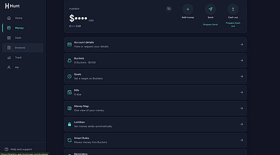Go to Dash in the sidebar
Viewport: 280px width, 155px height.
(23, 38)
